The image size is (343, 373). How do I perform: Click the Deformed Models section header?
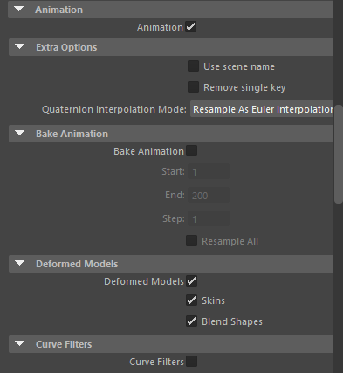[x=171, y=264]
